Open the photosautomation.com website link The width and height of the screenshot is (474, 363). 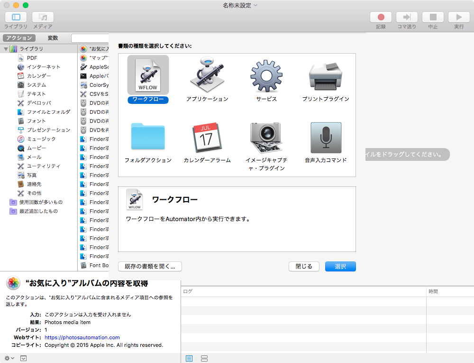pyautogui.click(x=82, y=337)
